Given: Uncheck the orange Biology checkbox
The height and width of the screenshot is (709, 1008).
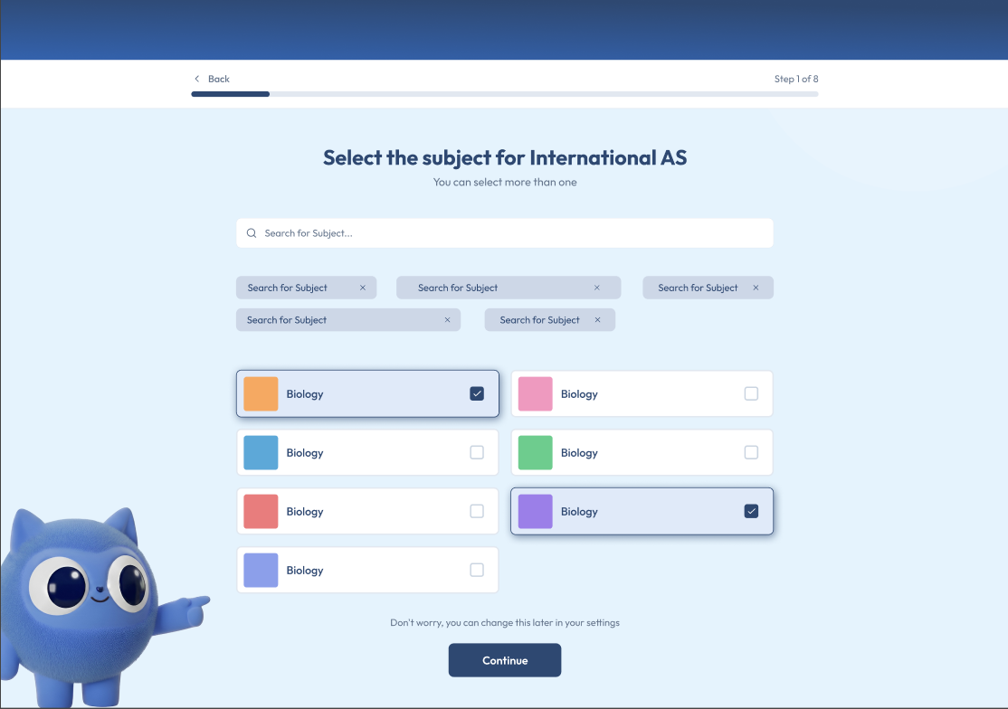Looking at the screenshot, I should click(477, 393).
